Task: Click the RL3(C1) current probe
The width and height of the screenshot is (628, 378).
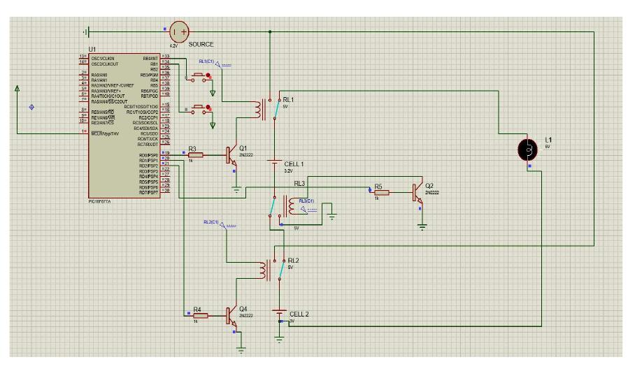Action: [304, 209]
